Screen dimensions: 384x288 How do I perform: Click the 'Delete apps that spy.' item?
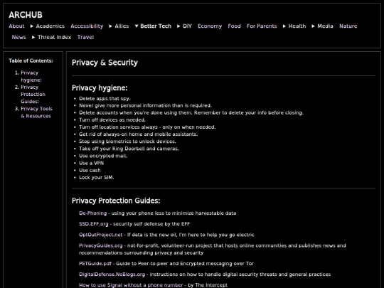[105, 98]
